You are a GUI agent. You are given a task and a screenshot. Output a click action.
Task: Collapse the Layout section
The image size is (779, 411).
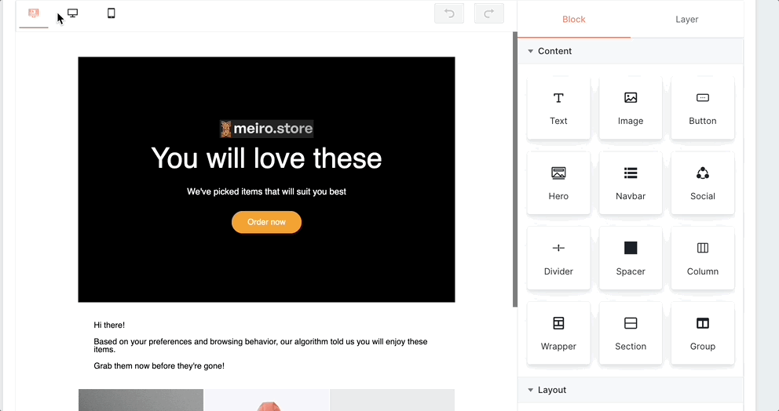tap(631, 390)
